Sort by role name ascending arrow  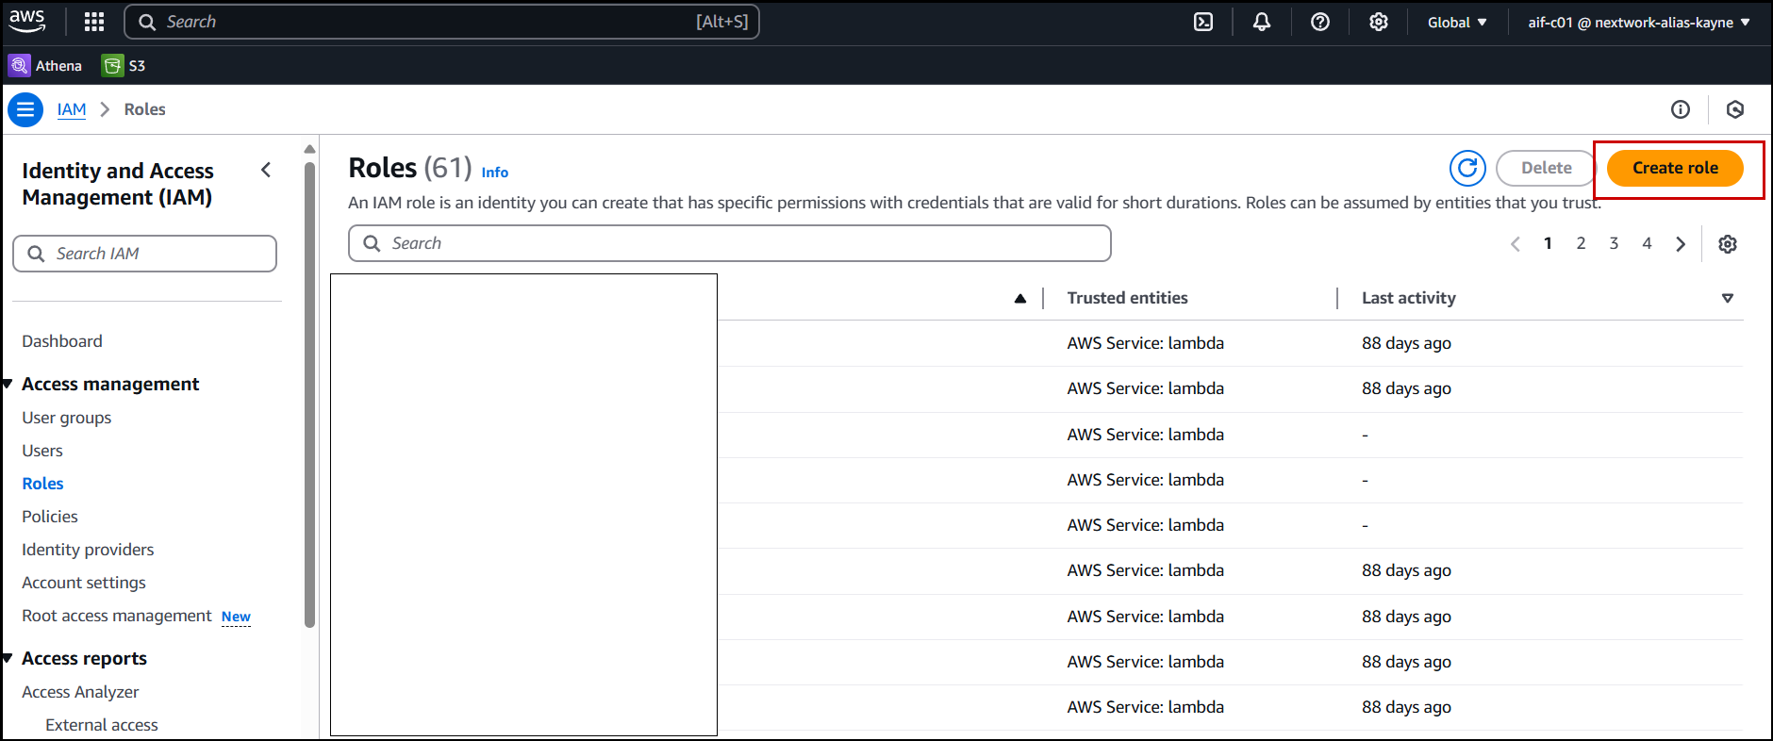pos(1019,299)
